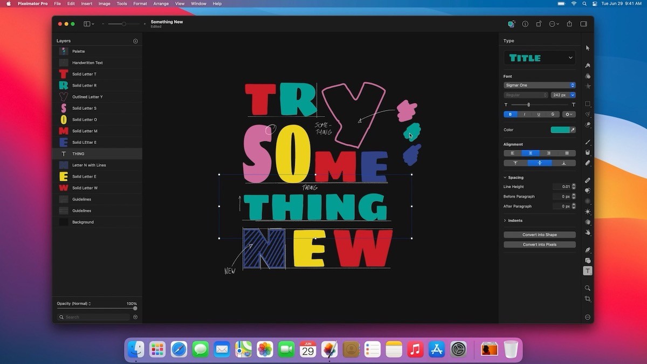Open the ellipsis more-options dropdown in title bar

[x=554, y=24]
